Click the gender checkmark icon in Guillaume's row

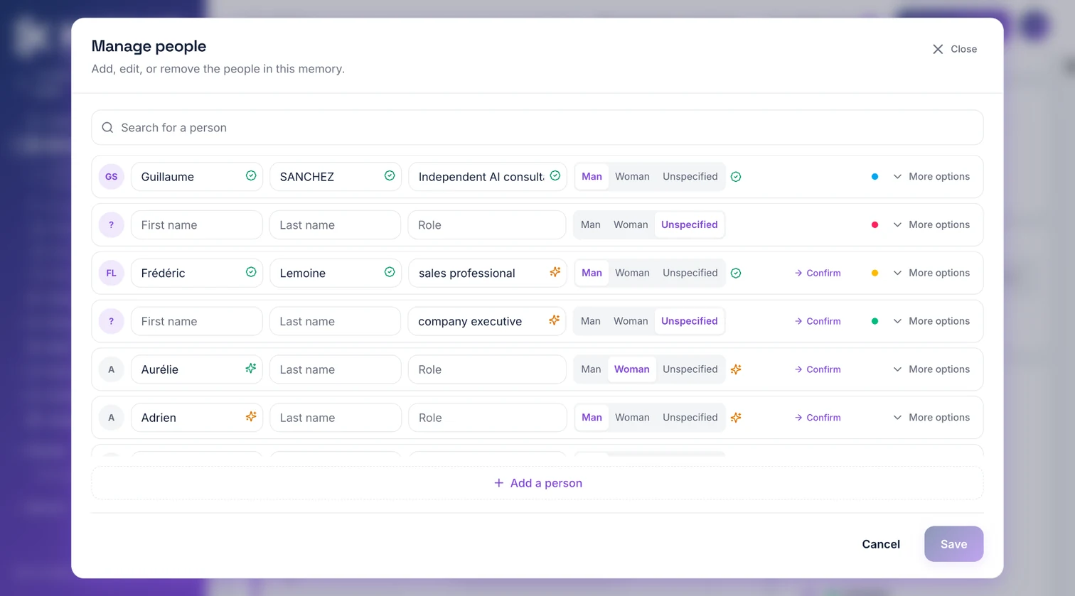coord(736,177)
